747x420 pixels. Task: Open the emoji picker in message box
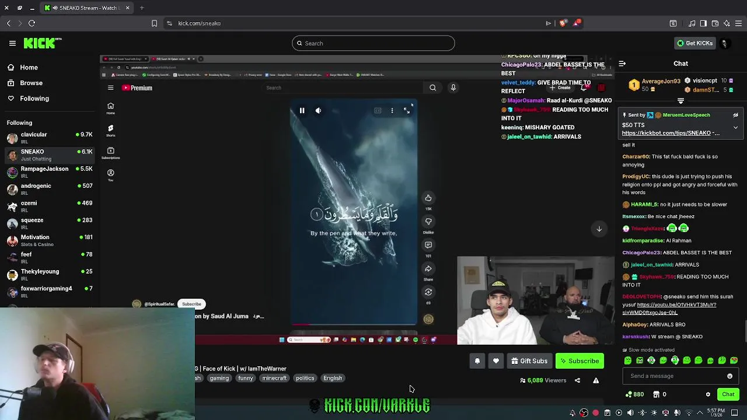click(729, 376)
